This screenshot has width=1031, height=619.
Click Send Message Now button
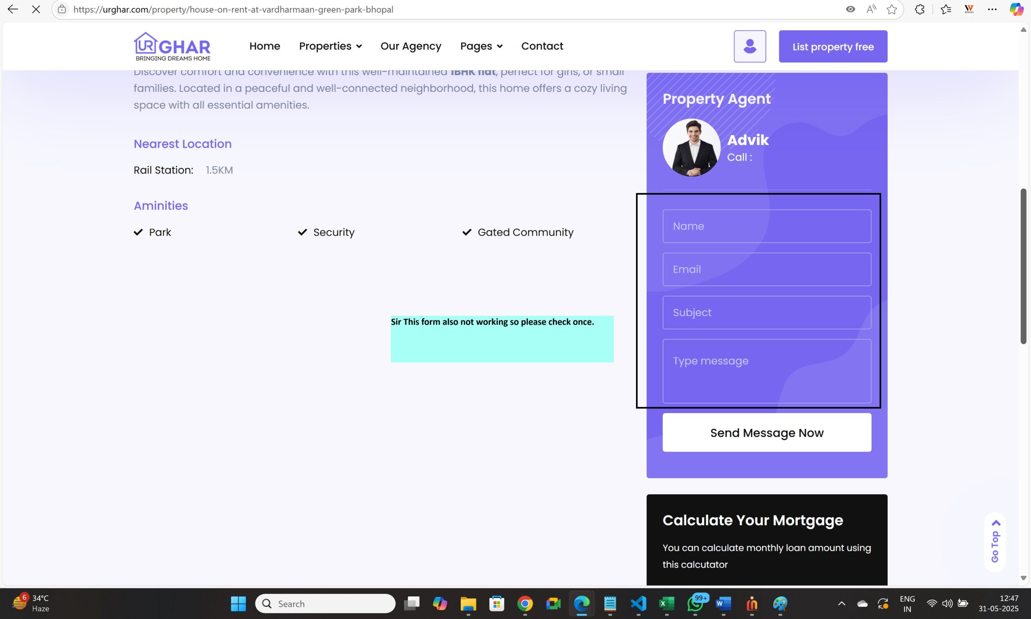(766, 433)
